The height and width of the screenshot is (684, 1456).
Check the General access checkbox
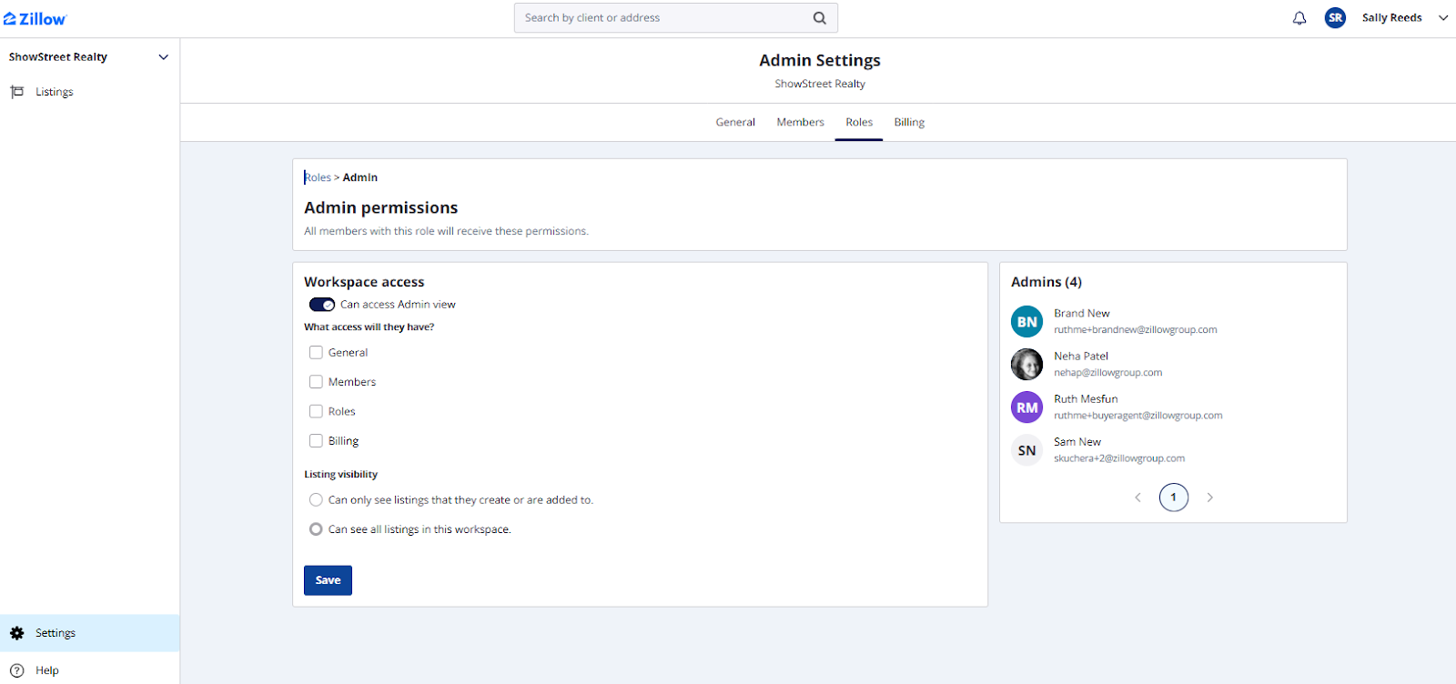coord(316,353)
